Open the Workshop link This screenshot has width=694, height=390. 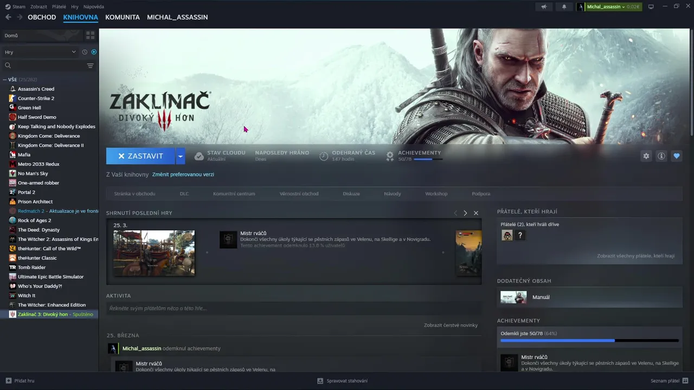click(436, 193)
